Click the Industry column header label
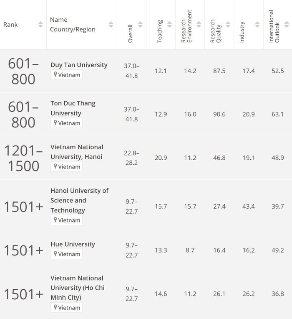The image size is (292, 319). point(242,32)
